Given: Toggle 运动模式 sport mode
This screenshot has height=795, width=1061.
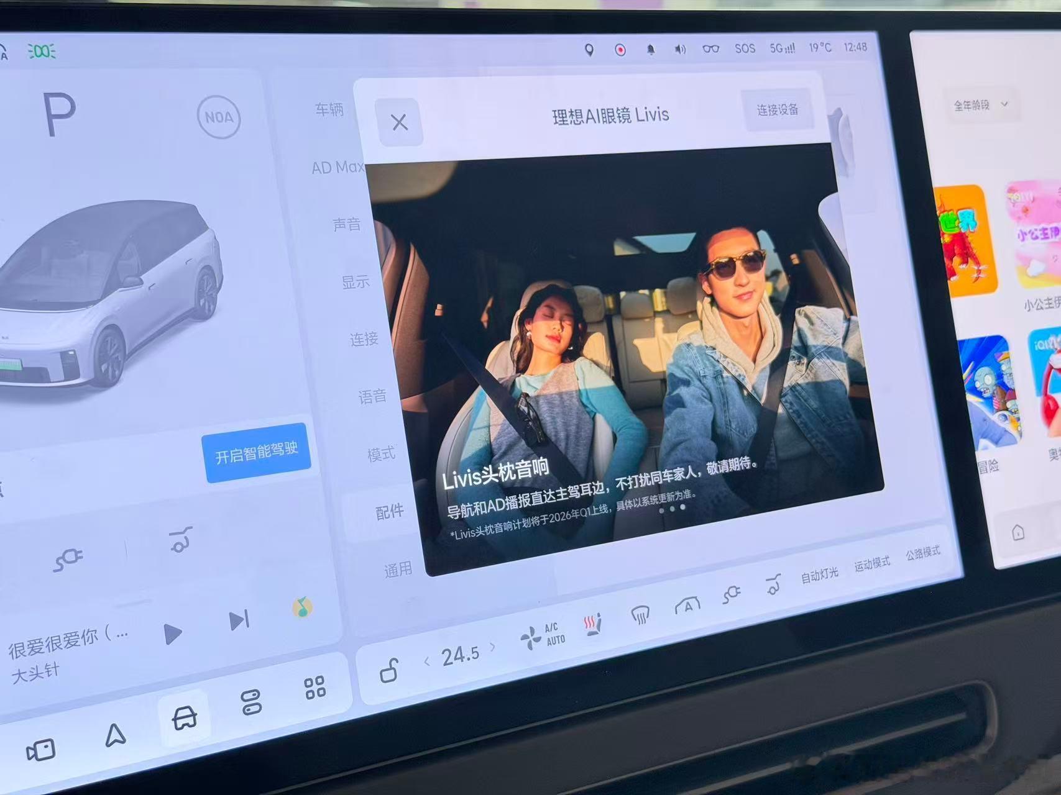Looking at the screenshot, I should [x=872, y=563].
